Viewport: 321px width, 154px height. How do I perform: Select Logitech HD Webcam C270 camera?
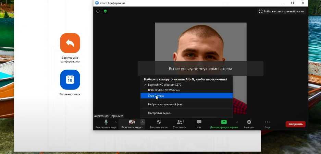164,85
